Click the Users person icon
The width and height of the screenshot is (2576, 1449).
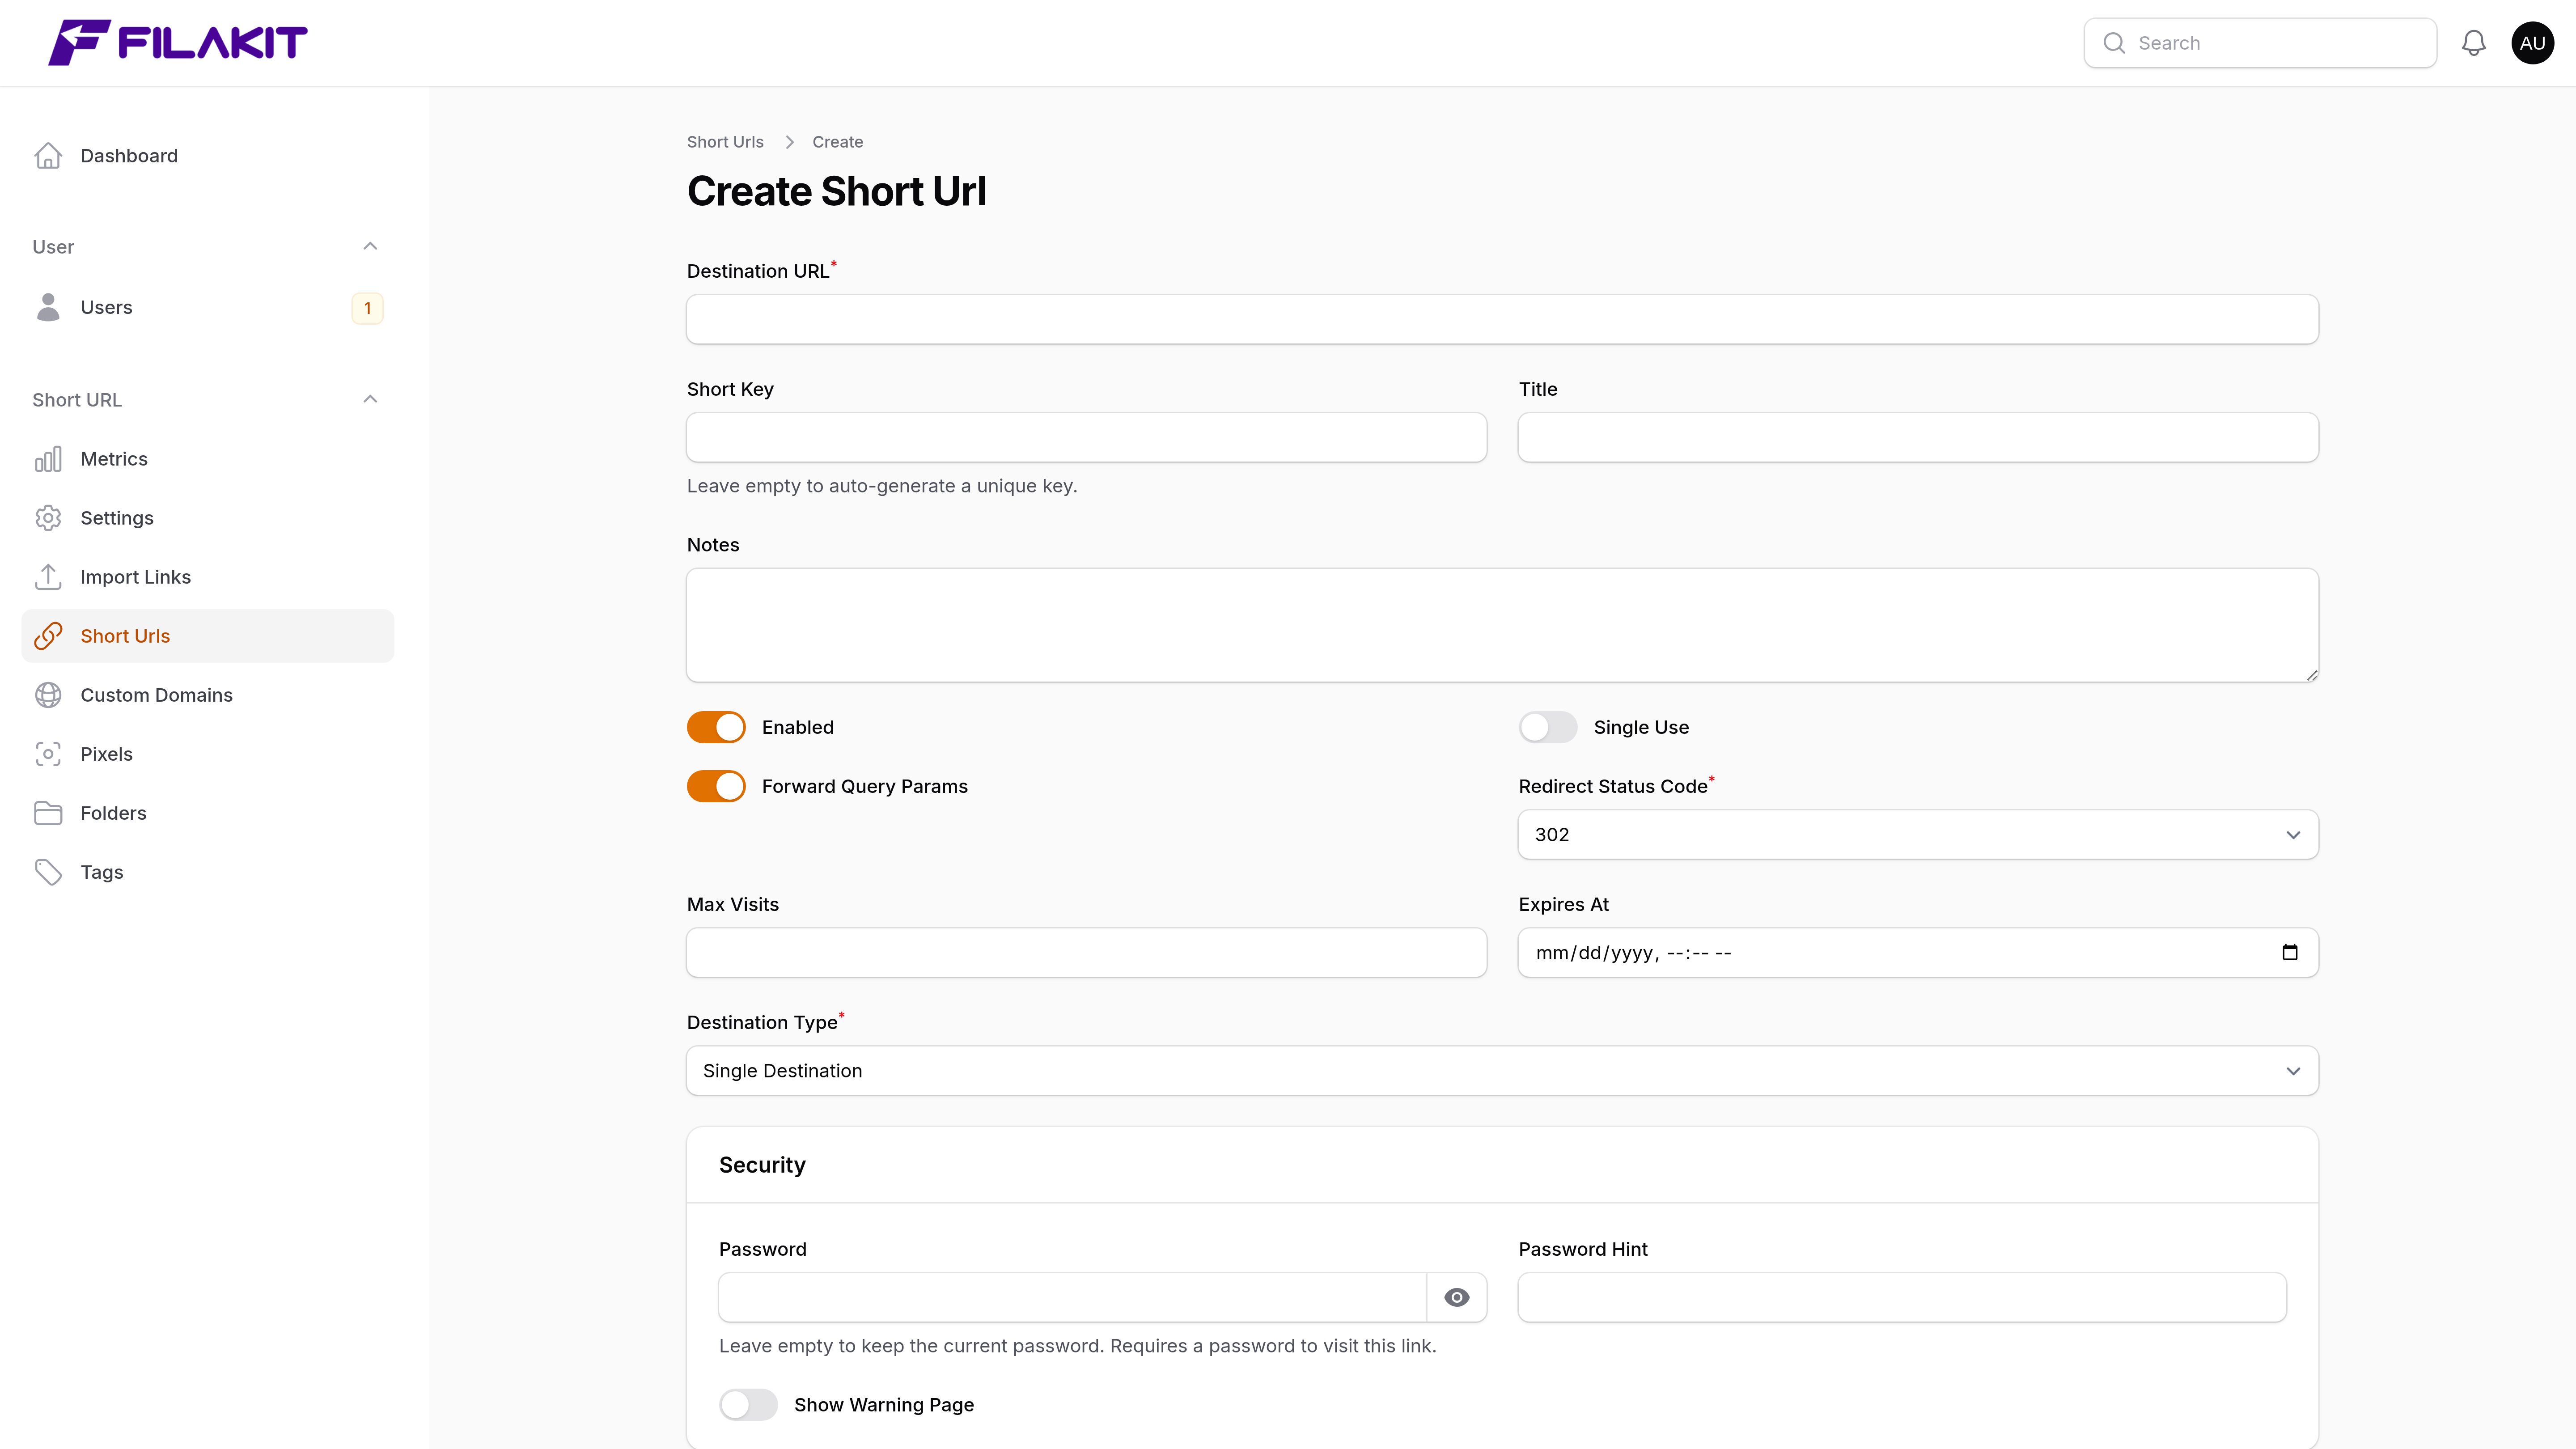click(x=48, y=307)
